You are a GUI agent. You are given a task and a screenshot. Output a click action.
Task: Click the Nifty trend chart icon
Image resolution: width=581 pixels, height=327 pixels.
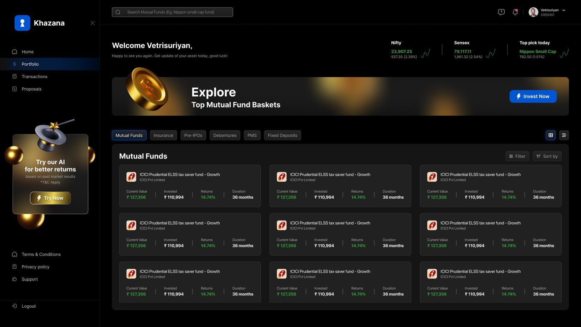coord(426,53)
